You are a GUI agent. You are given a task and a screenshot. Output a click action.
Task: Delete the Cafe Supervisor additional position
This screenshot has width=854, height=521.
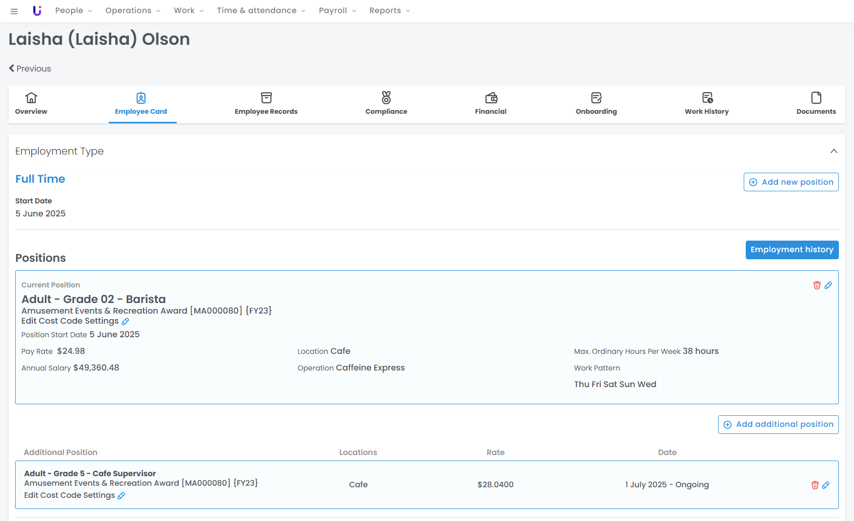click(815, 485)
